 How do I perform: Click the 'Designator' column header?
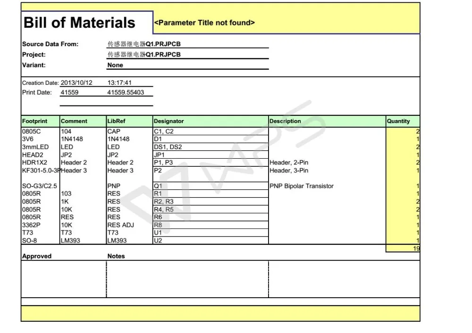tap(211, 122)
